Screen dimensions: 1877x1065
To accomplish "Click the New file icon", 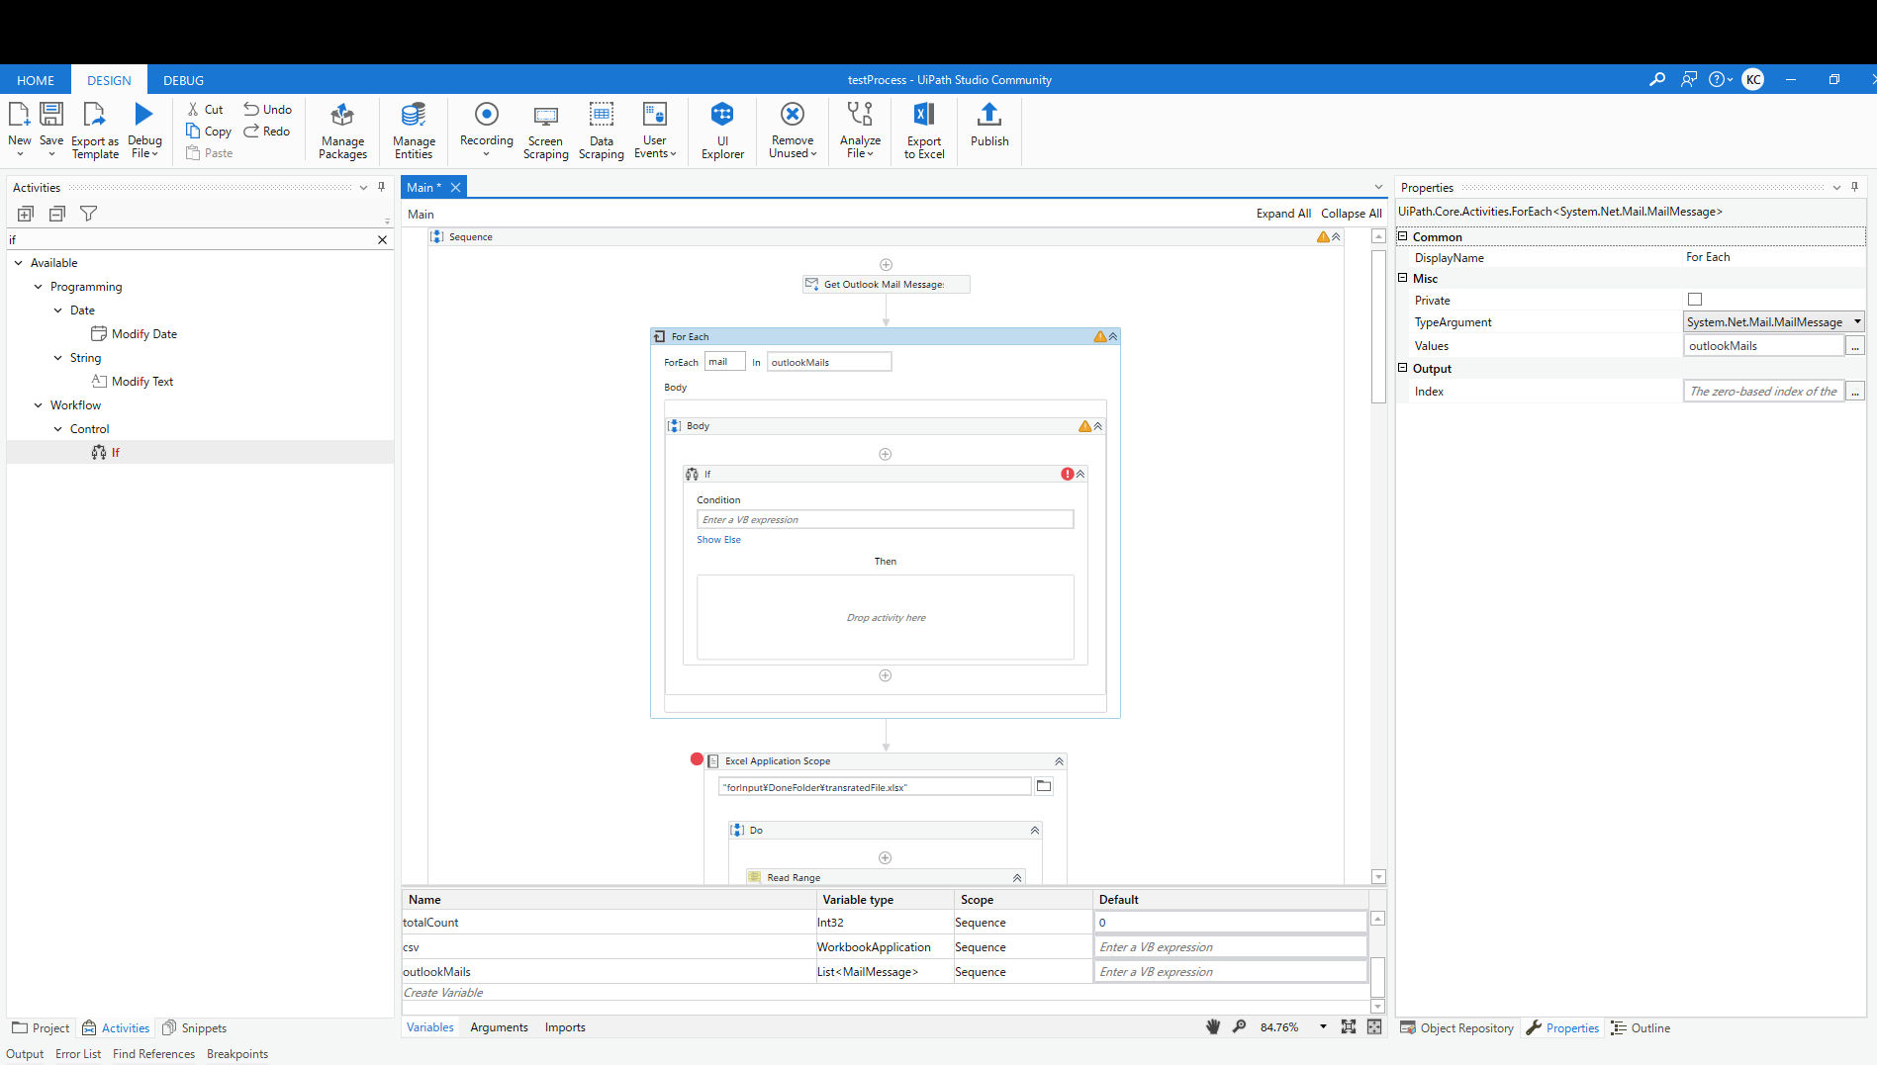I will click(x=19, y=115).
